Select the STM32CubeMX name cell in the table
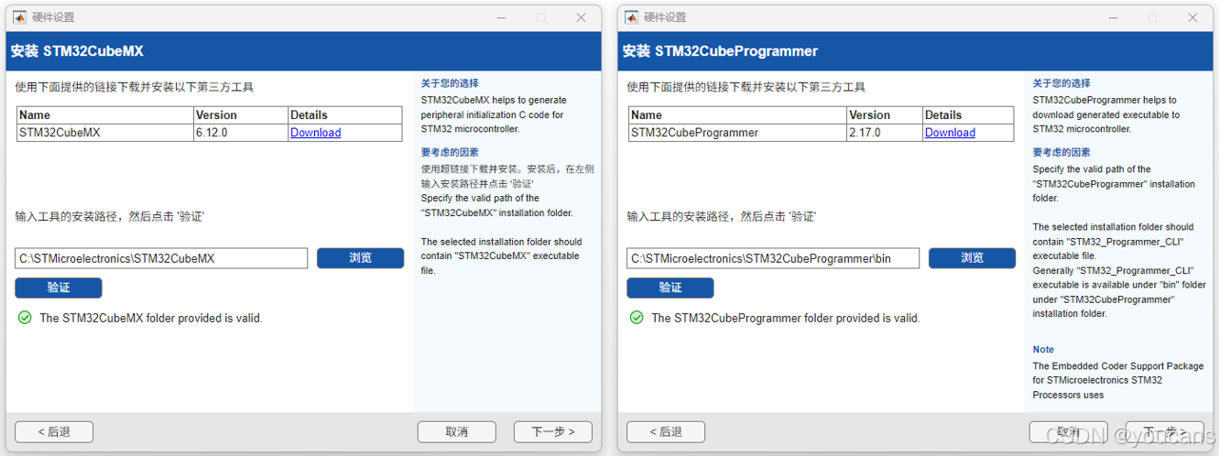 coord(105,133)
